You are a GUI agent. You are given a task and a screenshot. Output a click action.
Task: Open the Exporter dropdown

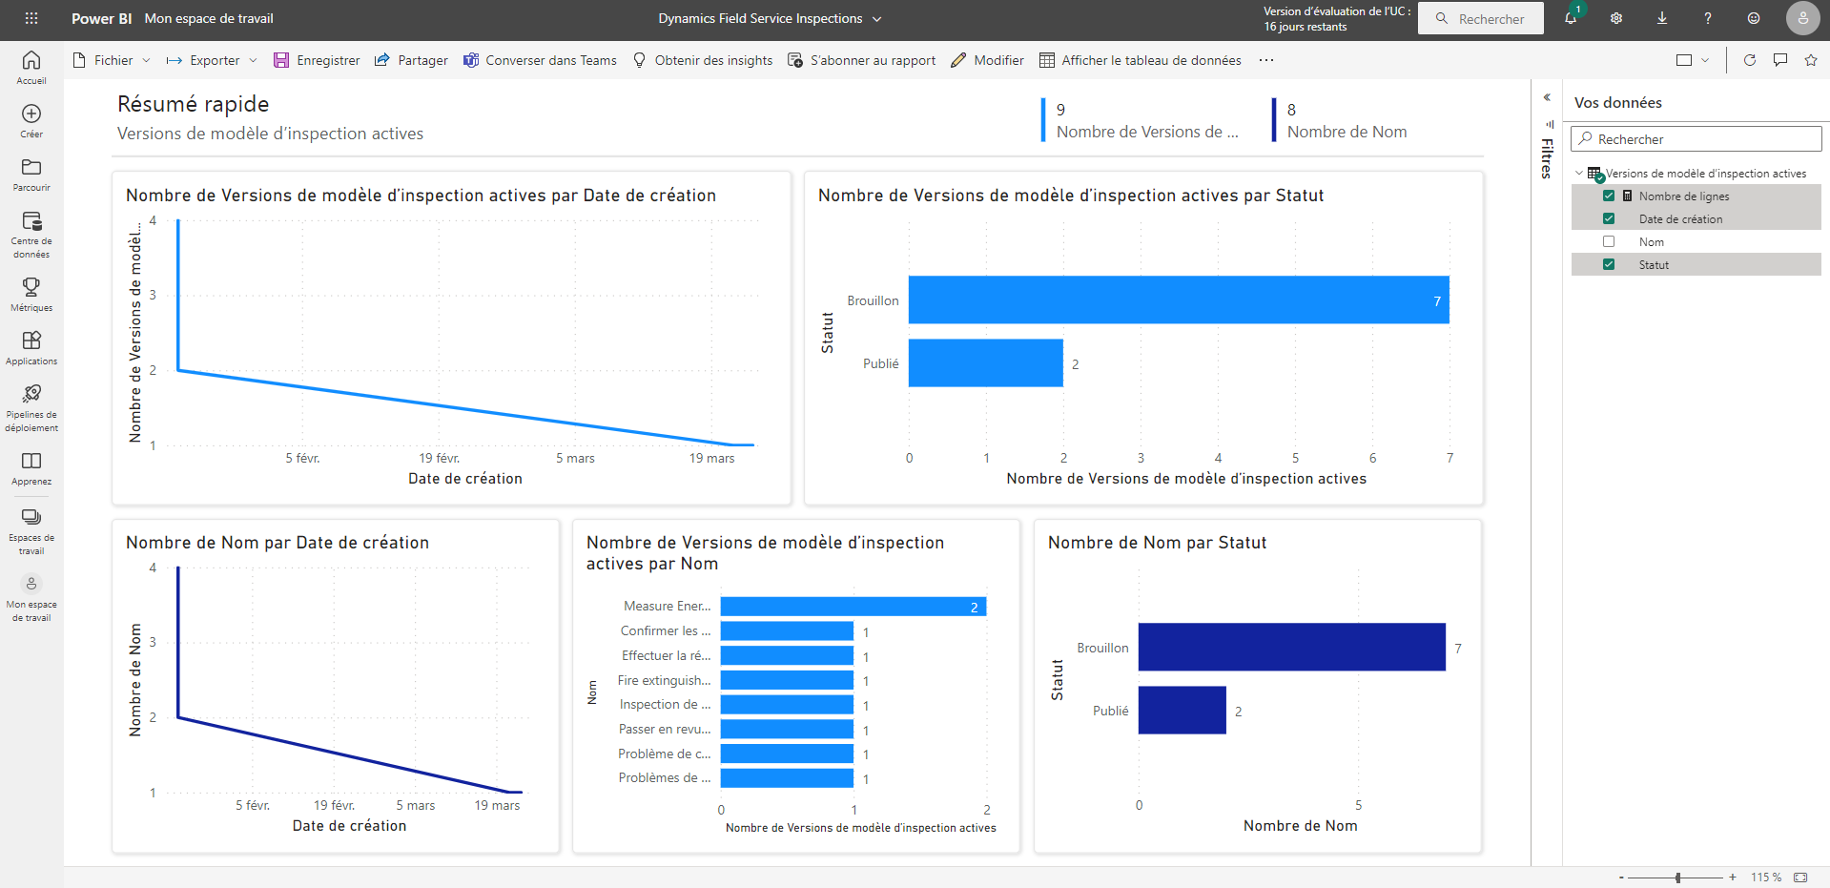pyautogui.click(x=212, y=60)
